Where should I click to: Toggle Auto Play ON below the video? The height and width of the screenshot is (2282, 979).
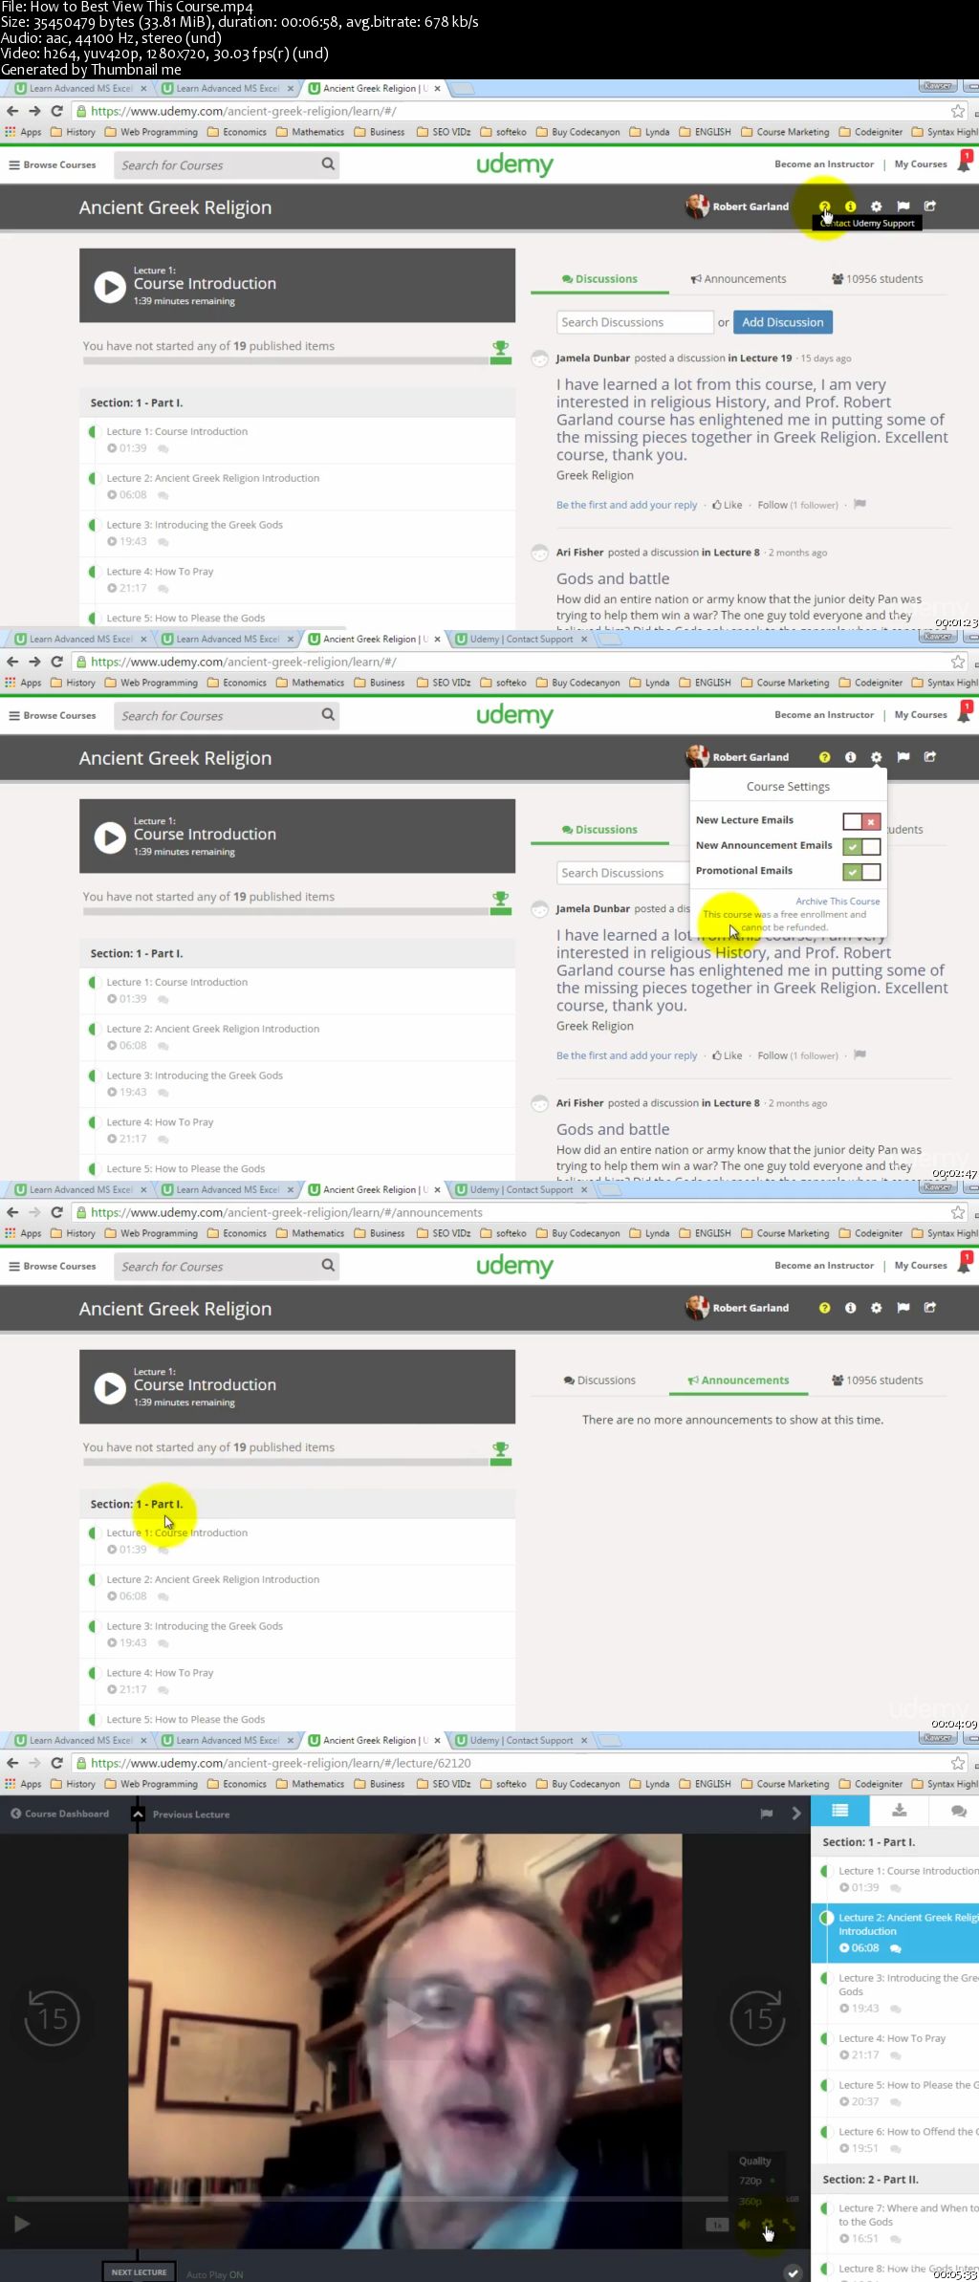tap(214, 2274)
